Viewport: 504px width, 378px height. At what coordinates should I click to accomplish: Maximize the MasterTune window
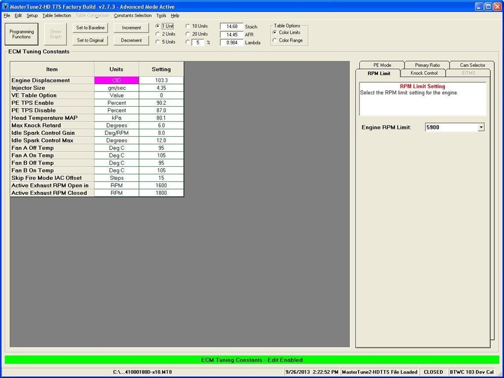click(488, 6)
